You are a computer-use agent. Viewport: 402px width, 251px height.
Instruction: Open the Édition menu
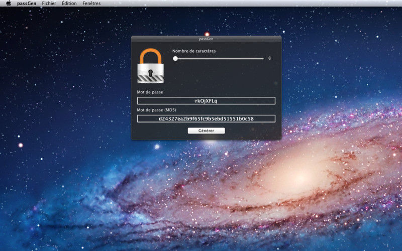69,4
